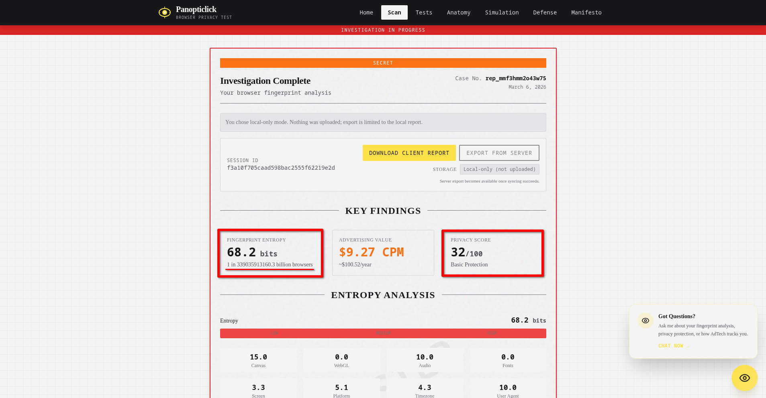Viewport: 766px width, 398px height.
Task: Click the Basic Protection label
Action: click(469, 264)
